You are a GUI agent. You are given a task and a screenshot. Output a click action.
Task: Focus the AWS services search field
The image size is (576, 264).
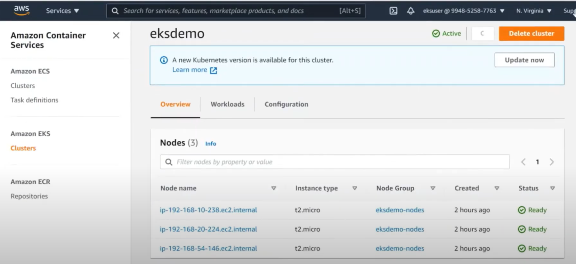pos(236,11)
